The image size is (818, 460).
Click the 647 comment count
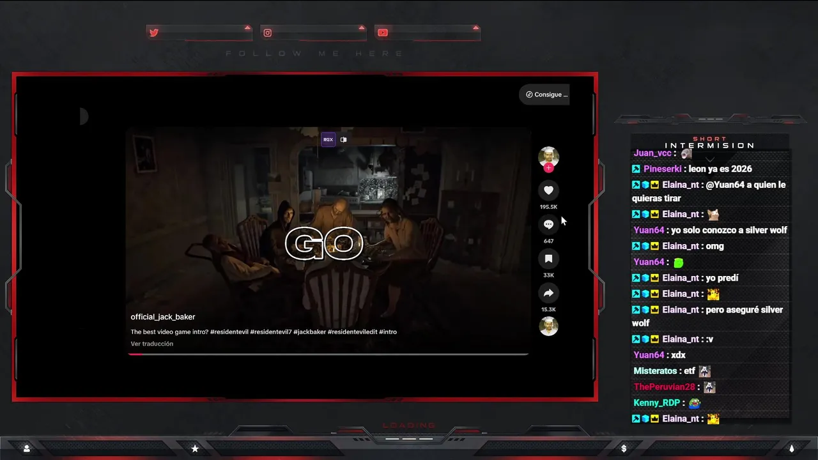tap(548, 241)
